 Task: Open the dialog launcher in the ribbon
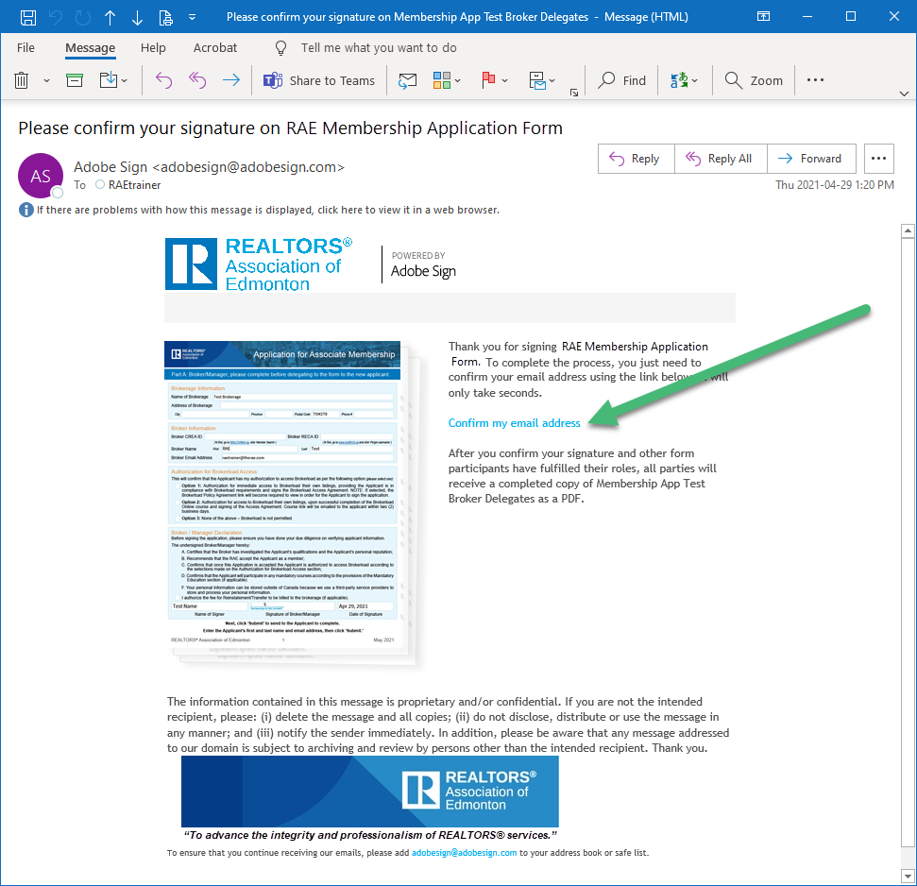(x=574, y=93)
